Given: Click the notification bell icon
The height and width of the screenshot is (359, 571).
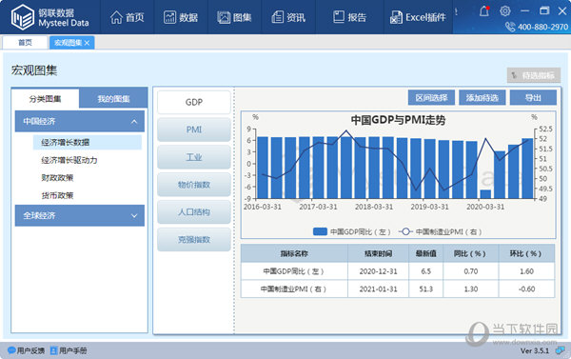Looking at the screenshot, I should pyautogui.click(x=484, y=10).
